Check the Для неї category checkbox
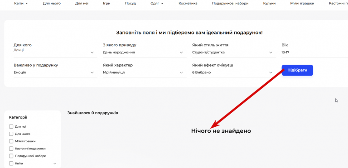The width and height of the screenshot is (348, 168). (x=11, y=126)
